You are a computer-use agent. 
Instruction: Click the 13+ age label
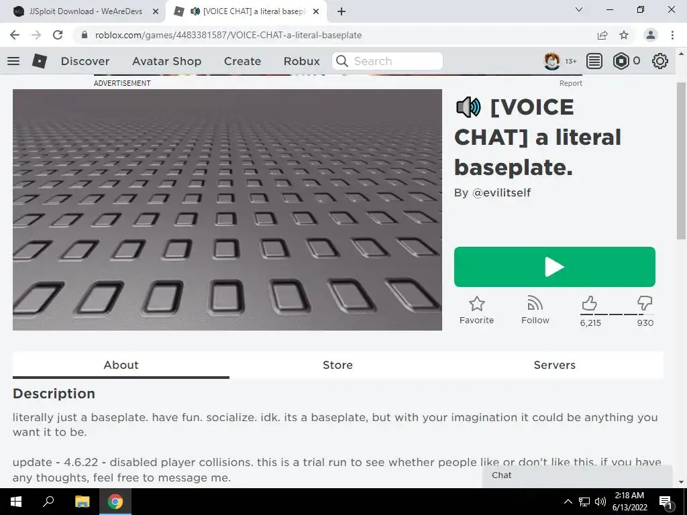pyautogui.click(x=571, y=61)
